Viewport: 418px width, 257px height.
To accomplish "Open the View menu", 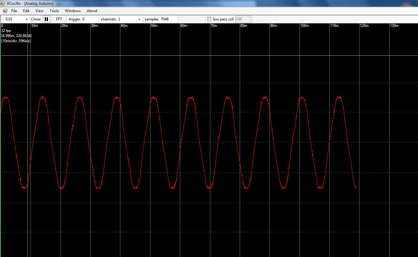I will click(x=39, y=11).
